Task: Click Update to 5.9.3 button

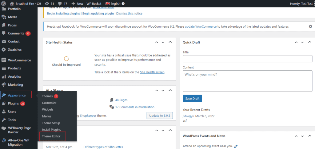Action: pos(160,116)
